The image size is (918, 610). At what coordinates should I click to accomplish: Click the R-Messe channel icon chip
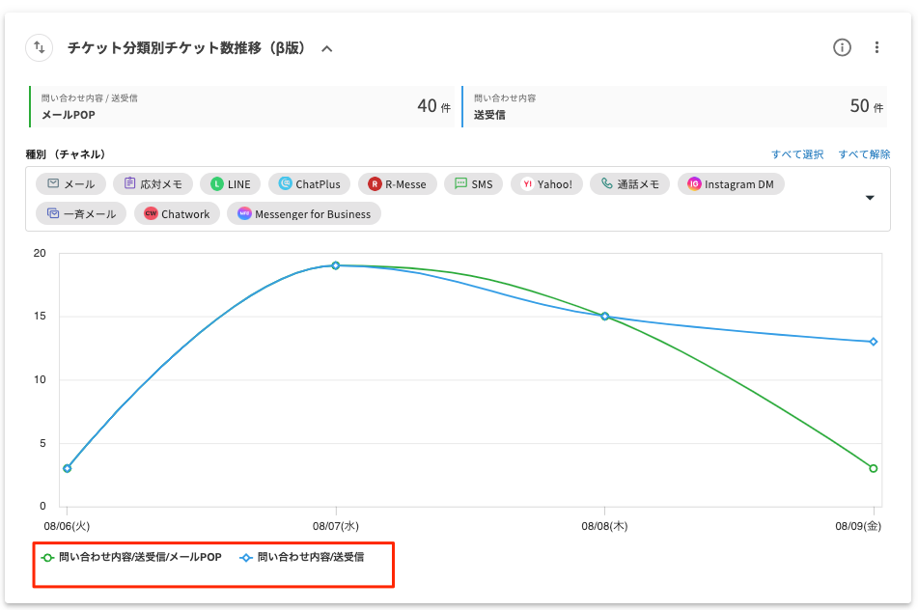397,184
